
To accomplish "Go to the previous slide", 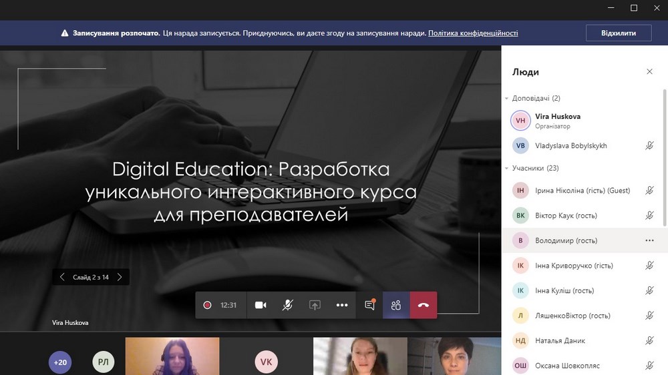I will click(x=62, y=277).
